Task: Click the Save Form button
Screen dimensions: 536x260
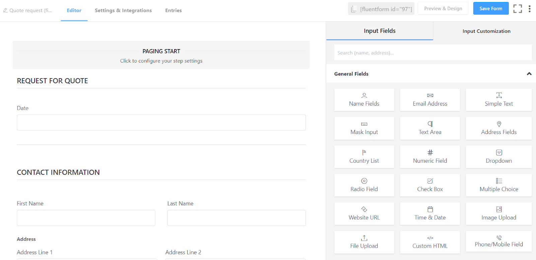Action: tap(491, 9)
